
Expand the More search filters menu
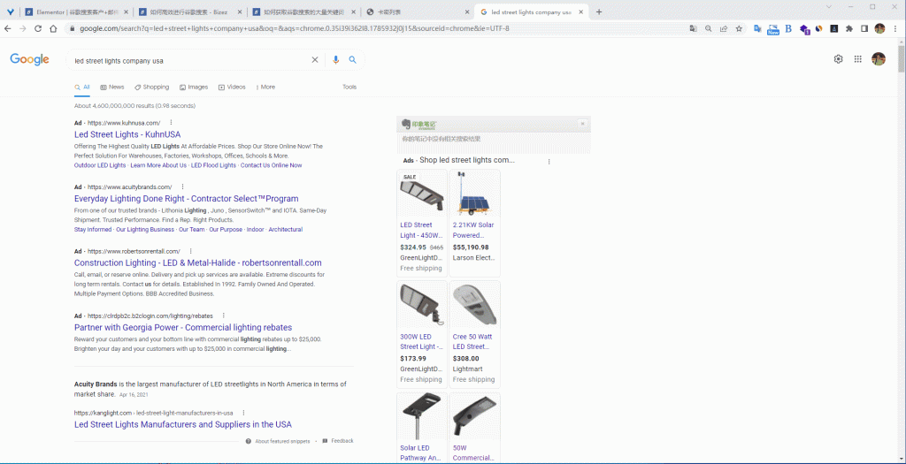[x=265, y=87]
